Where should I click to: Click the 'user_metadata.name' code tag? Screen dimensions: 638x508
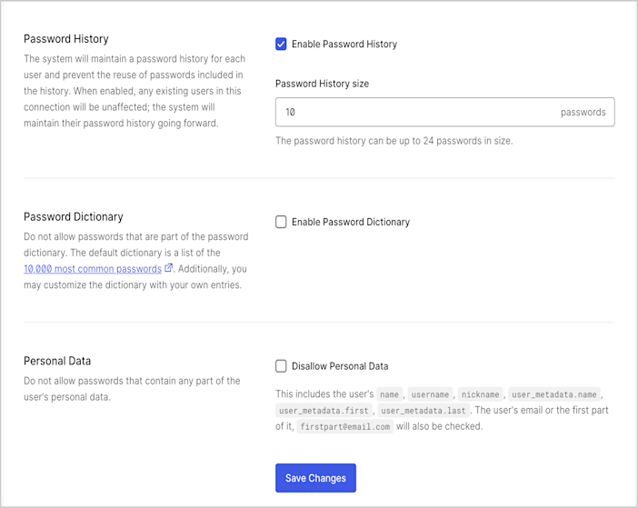click(x=554, y=394)
